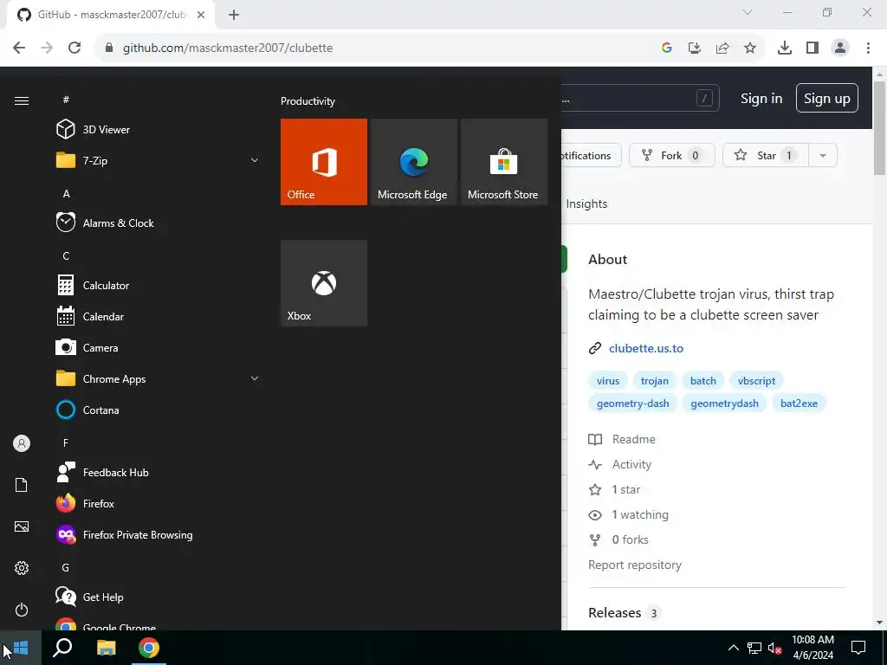Select the batch topic tag
This screenshot has height=665, width=887.
703,381
